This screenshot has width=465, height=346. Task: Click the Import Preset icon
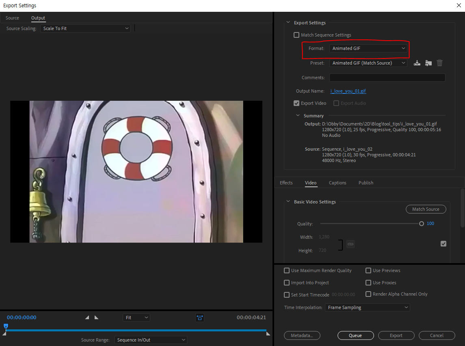(428, 63)
